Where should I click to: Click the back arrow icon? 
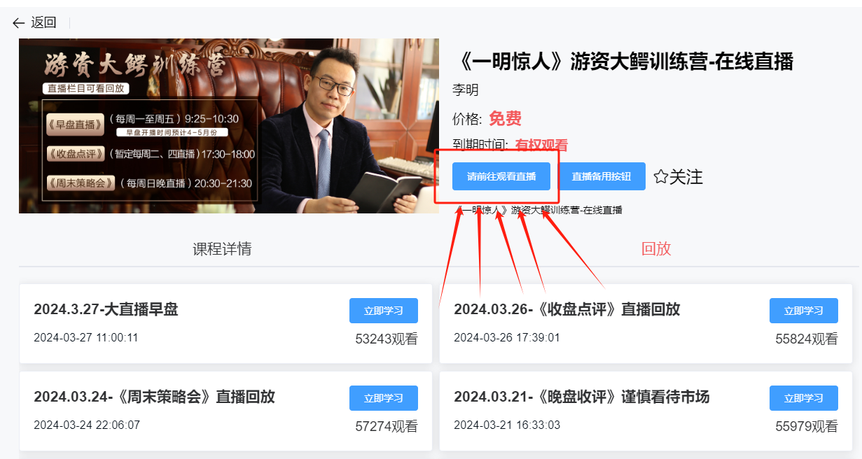19,23
